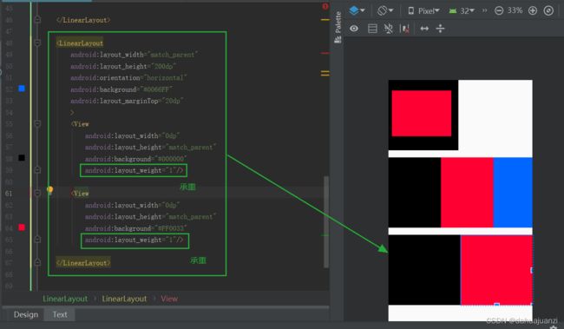The image size is (564, 329).
Task: Click the android:background="#0066FF" line
Action: (121, 89)
